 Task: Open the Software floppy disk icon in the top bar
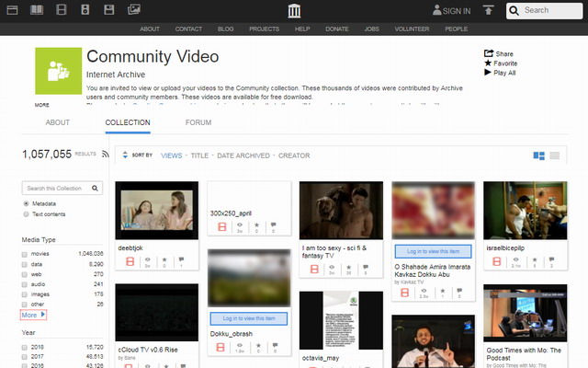109,10
